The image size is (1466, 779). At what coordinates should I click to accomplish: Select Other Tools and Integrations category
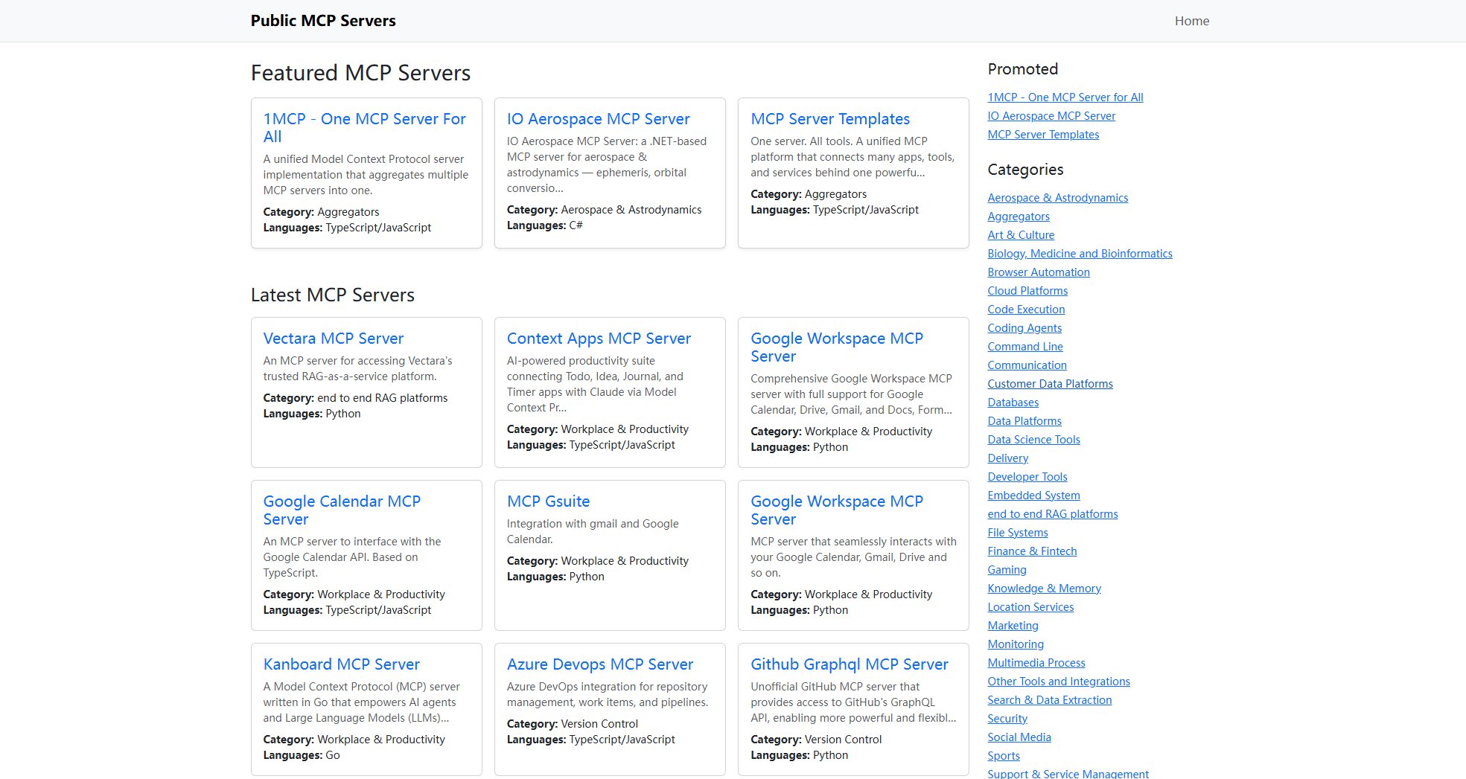point(1059,682)
